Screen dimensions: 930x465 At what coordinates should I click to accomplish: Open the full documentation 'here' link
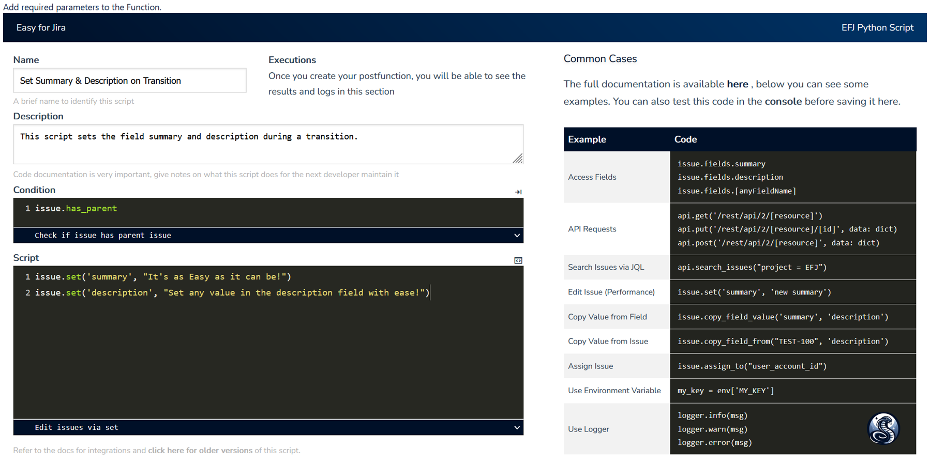click(x=737, y=84)
